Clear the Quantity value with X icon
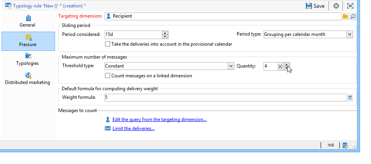Viewport: 371px width, 164px height. (x=280, y=66)
